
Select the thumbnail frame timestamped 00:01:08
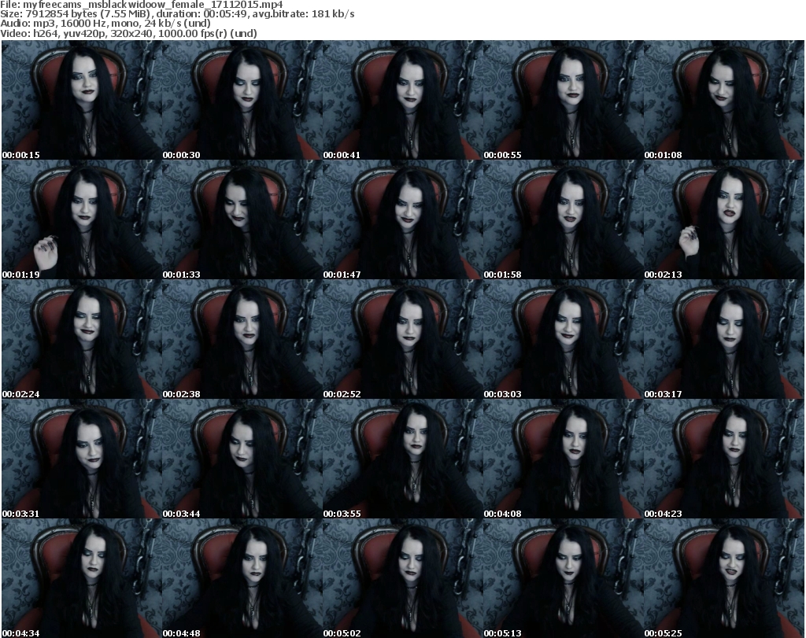pyautogui.click(x=723, y=100)
